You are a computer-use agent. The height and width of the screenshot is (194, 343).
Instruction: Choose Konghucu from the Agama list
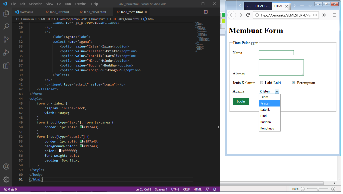pyautogui.click(x=270, y=128)
